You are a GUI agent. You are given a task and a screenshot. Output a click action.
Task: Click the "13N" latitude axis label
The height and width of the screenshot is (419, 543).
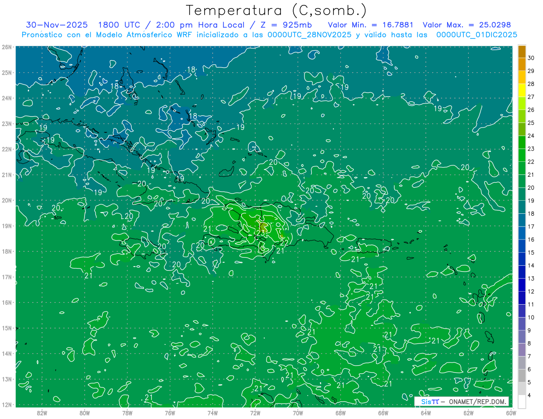(x=7, y=379)
